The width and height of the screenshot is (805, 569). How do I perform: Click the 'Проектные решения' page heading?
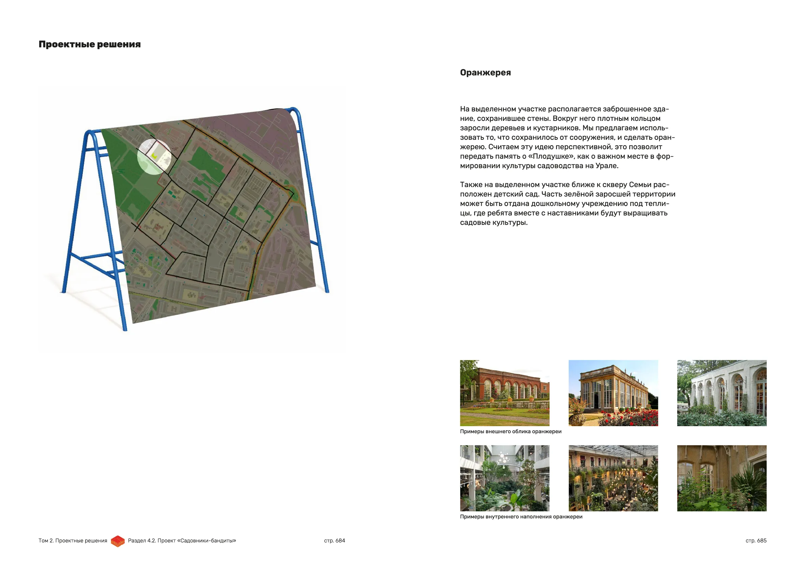pyautogui.click(x=90, y=45)
